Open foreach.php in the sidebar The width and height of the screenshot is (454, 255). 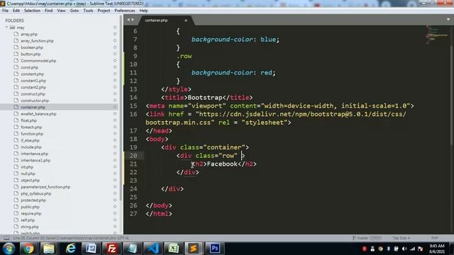[x=31, y=127]
